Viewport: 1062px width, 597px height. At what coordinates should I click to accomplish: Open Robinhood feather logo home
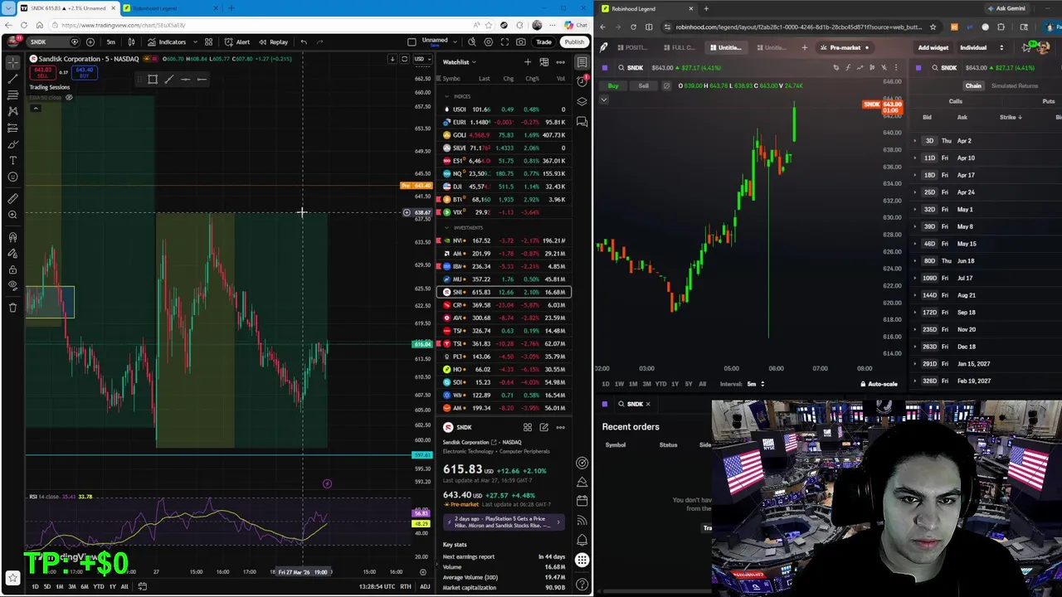coord(604,47)
